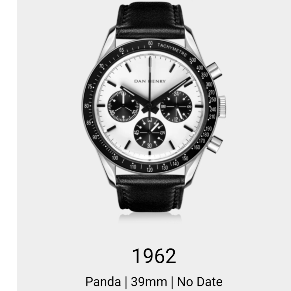Click the bottom minute counter subdial
The width and height of the screenshot is (291, 291).
pos(149,133)
